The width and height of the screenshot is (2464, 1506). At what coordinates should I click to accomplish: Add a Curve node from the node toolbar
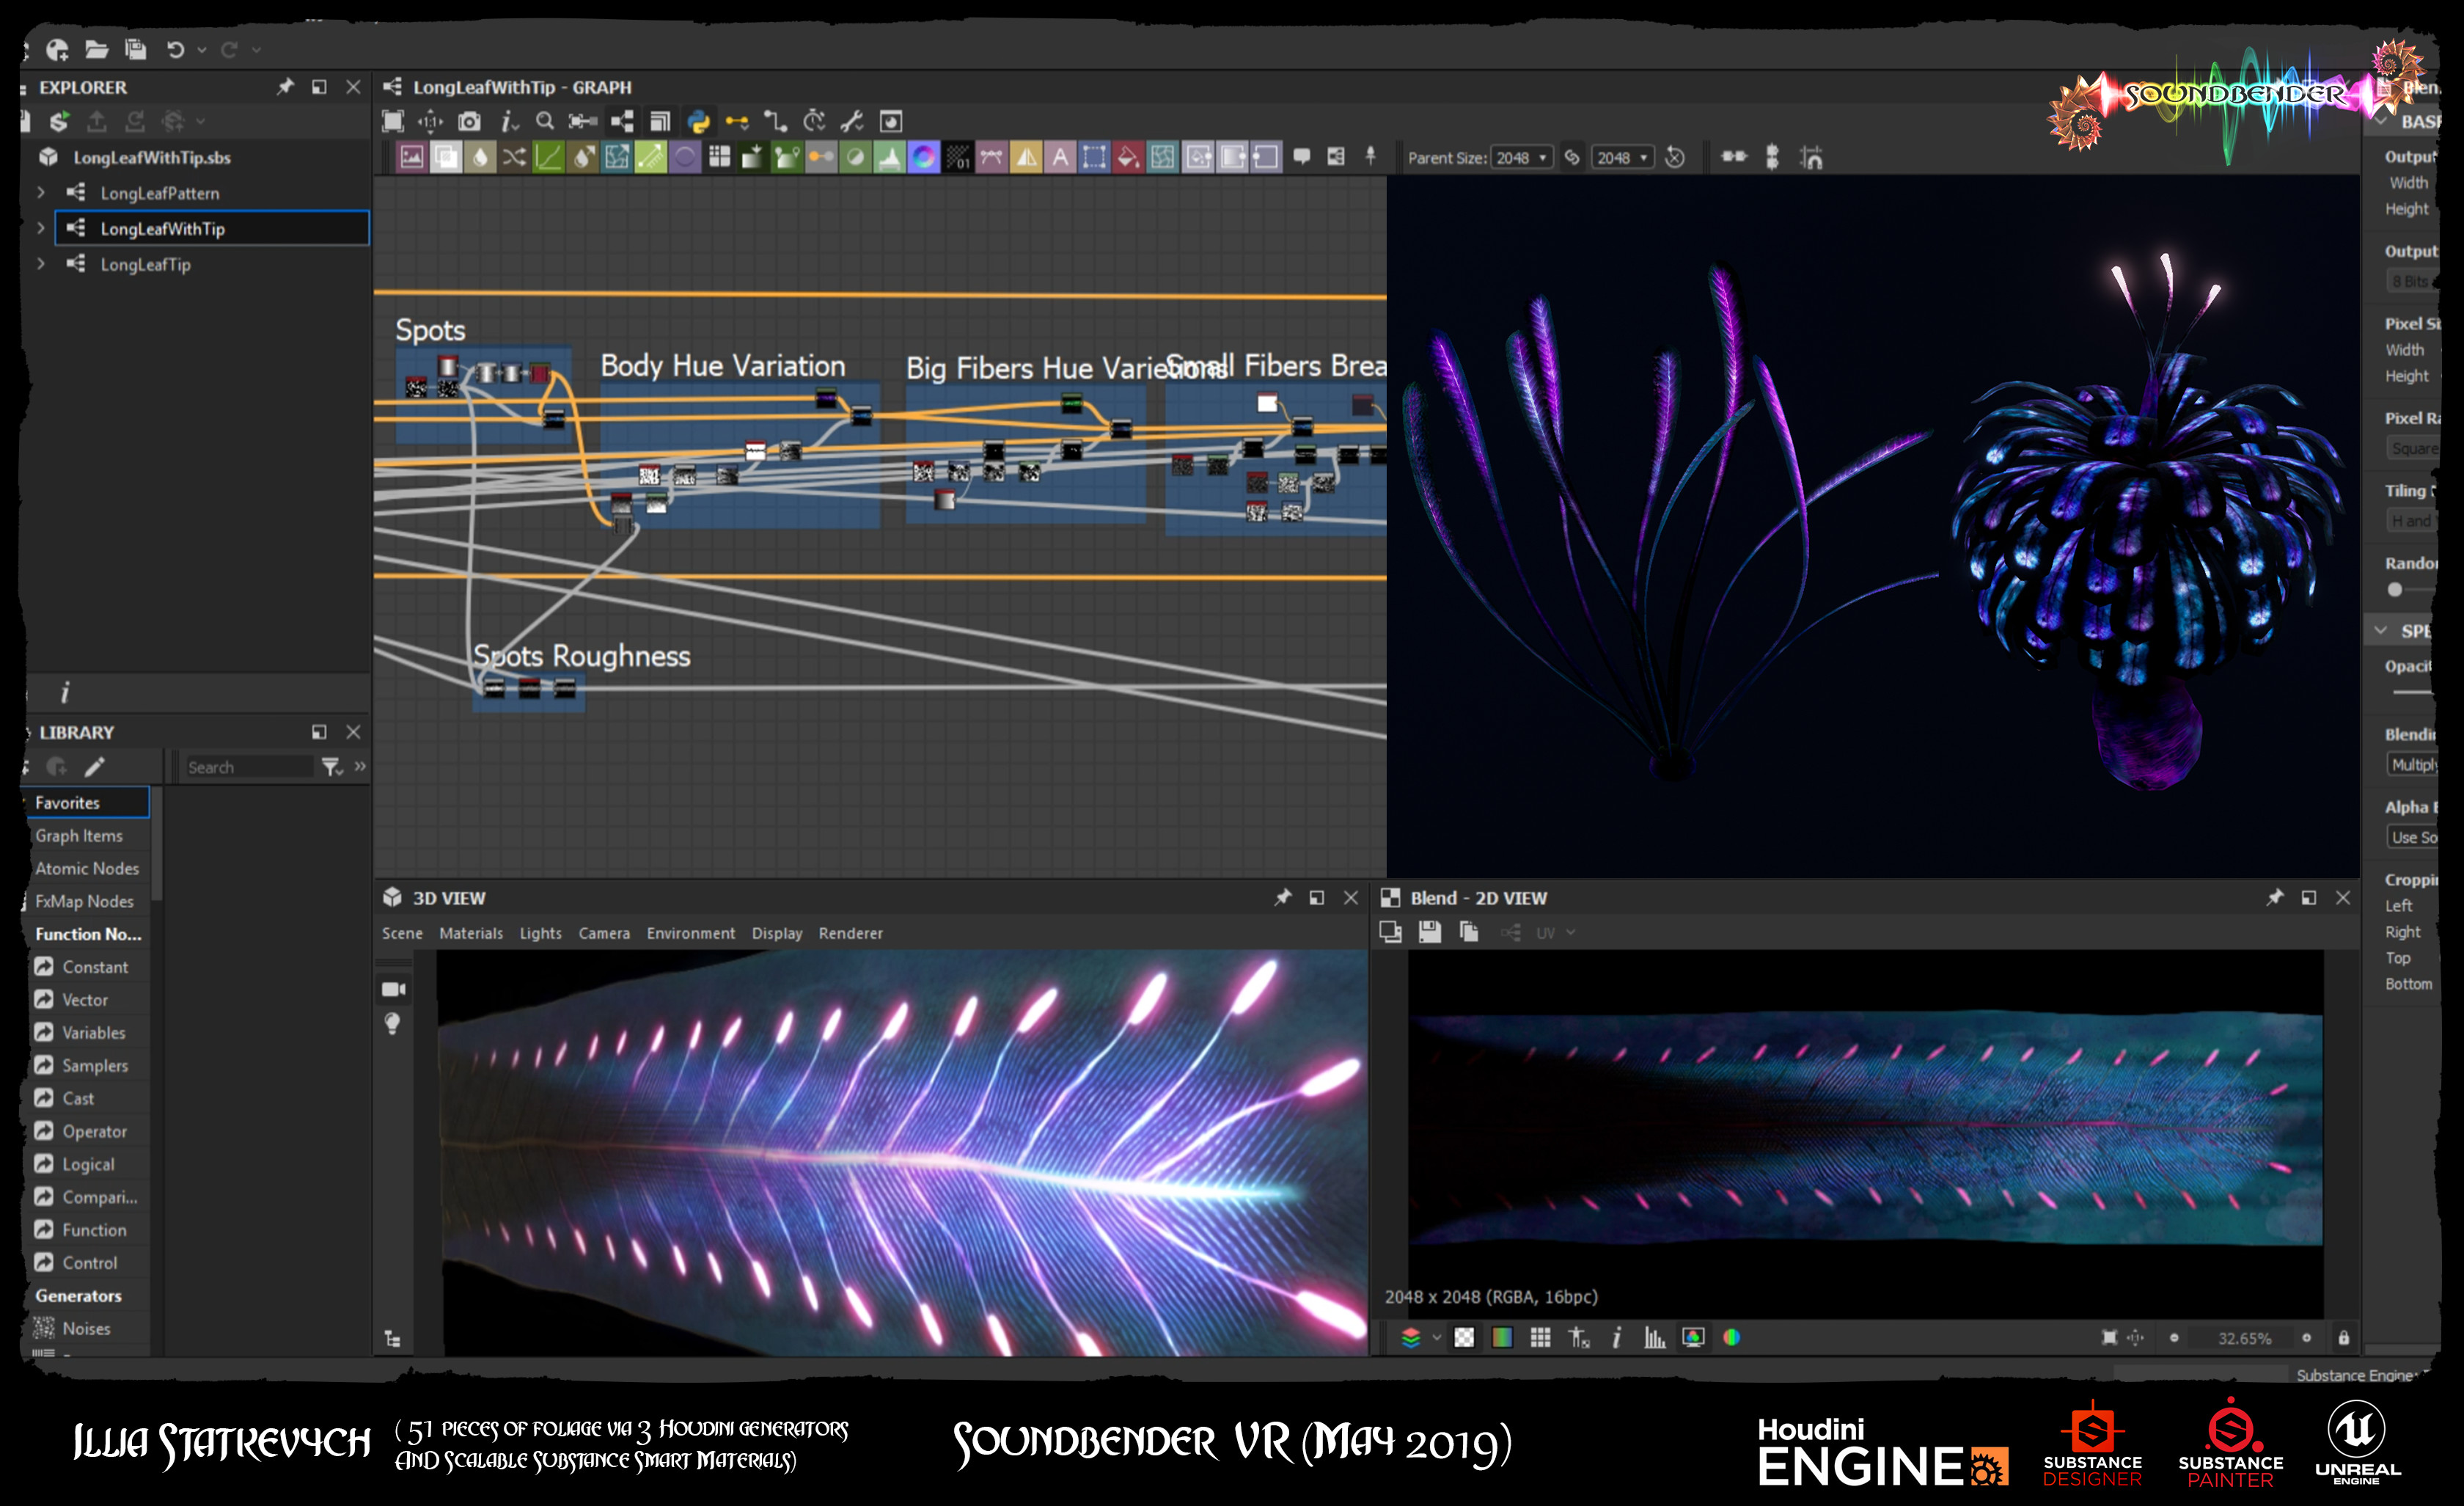coord(548,157)
